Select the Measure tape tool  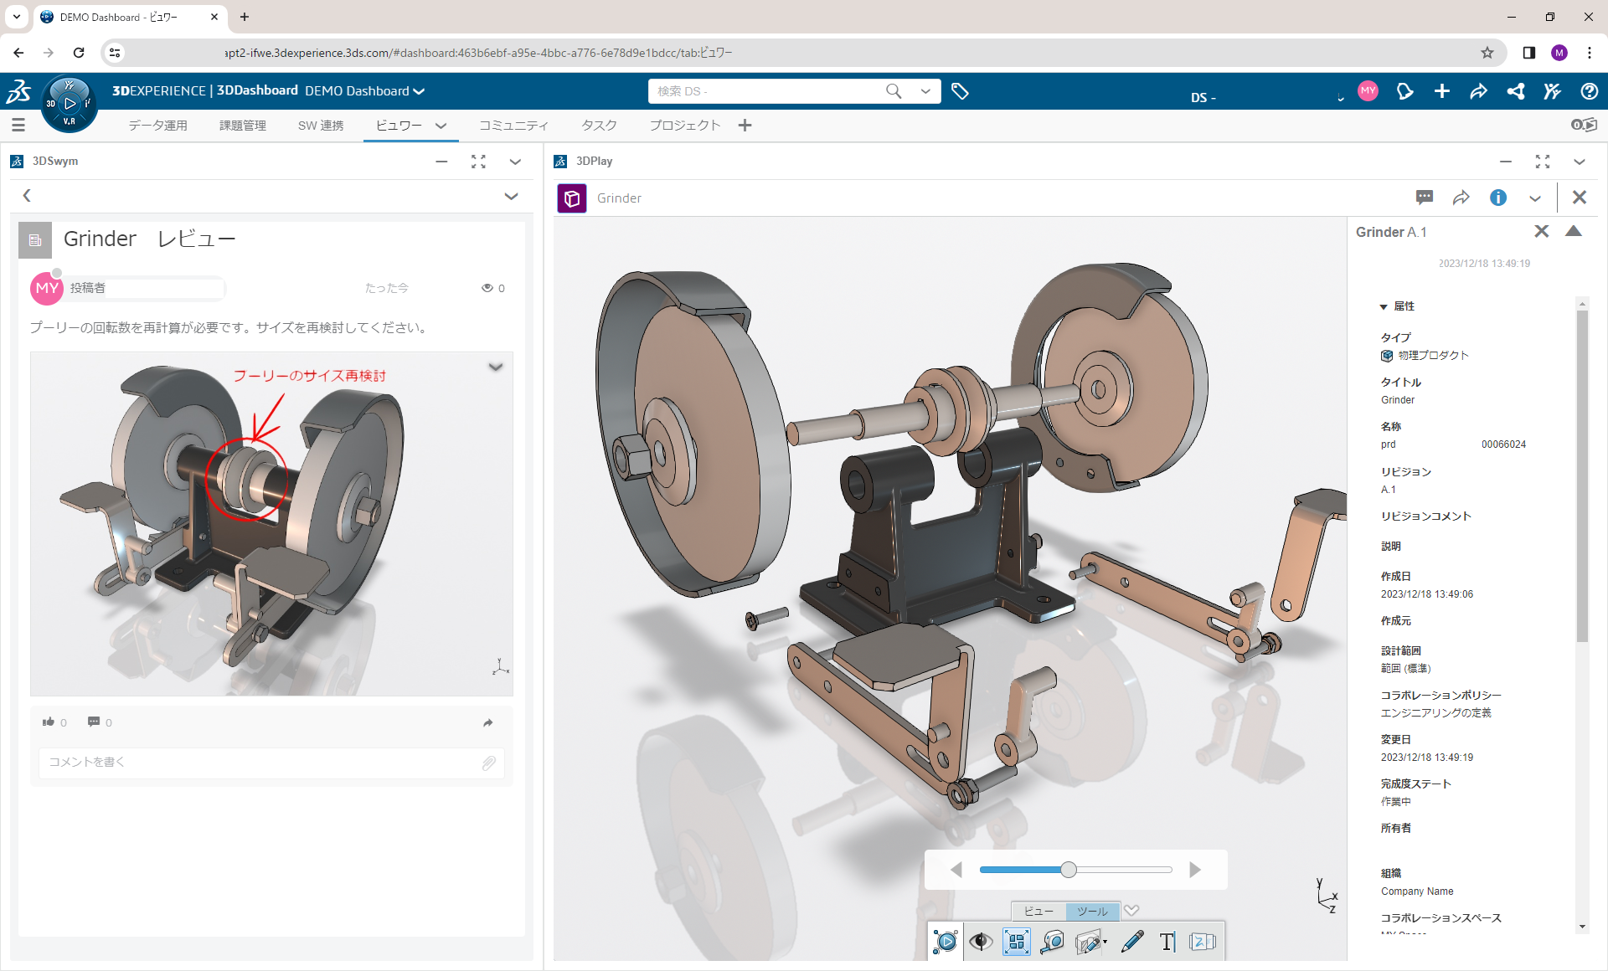[1052, 942]
